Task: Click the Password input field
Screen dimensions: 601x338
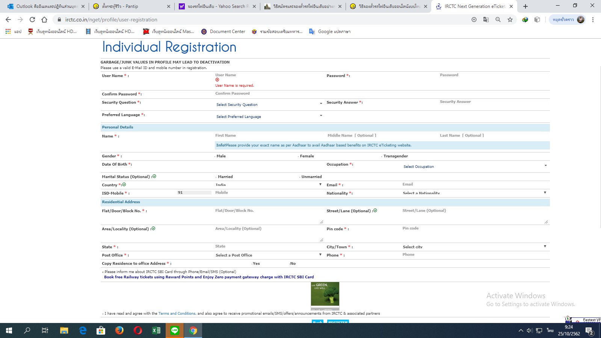Action: tap(494, 75)
